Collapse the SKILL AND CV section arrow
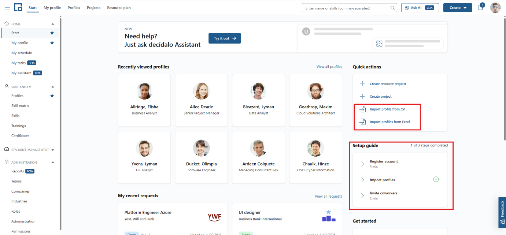This screenshot has height=235, width=506. tap(52, 87)
